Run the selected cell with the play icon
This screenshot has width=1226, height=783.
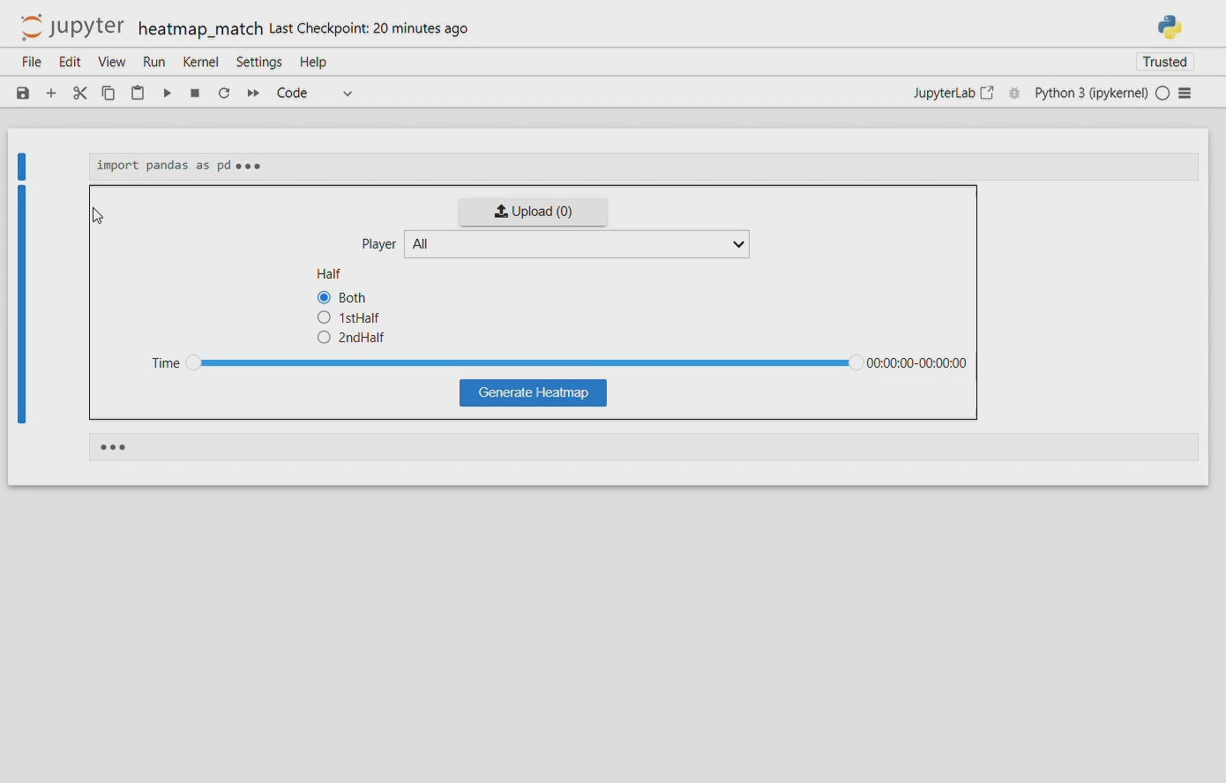pos(167,93)
